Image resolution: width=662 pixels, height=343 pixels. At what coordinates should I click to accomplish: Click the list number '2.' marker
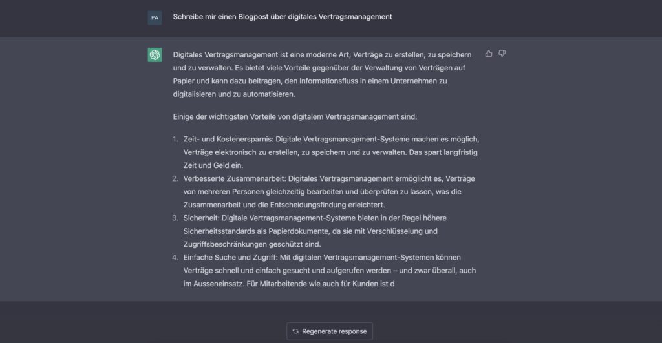click(x=175, y=178)
